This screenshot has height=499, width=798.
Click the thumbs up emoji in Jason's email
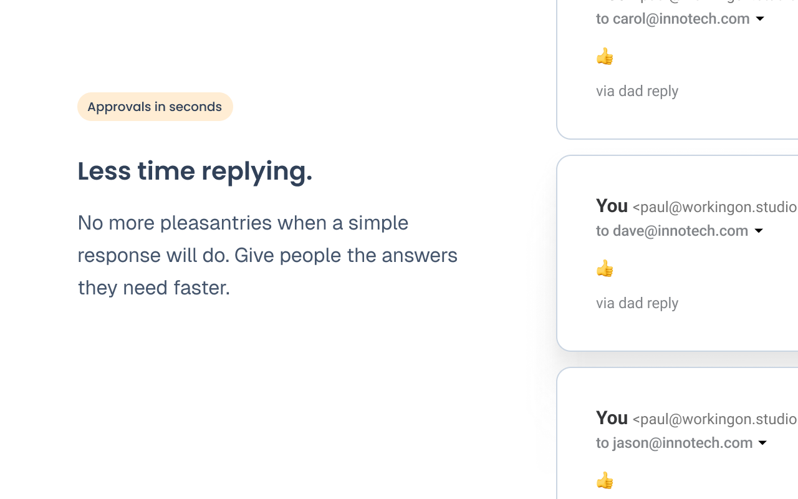[605, 481]
